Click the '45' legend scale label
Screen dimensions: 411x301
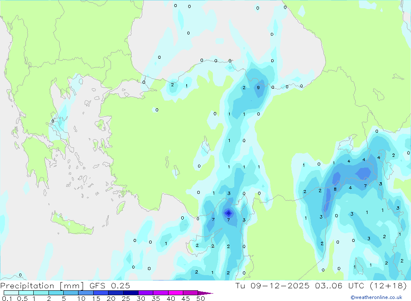[x=186, y=299]
